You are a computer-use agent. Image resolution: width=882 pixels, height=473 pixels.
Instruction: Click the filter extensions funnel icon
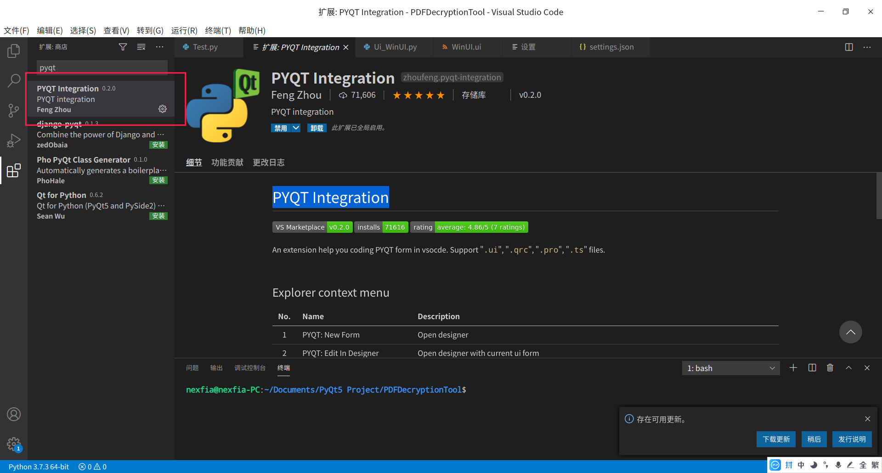[123, 47]
